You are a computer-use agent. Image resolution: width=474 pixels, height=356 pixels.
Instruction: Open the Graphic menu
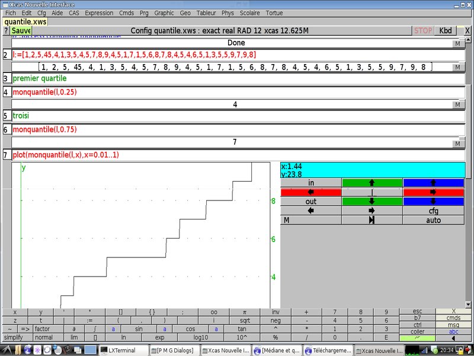164,12
